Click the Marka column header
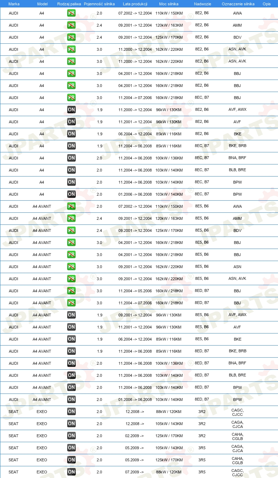Viewport: 278px width, 478px height. (14, 4)
